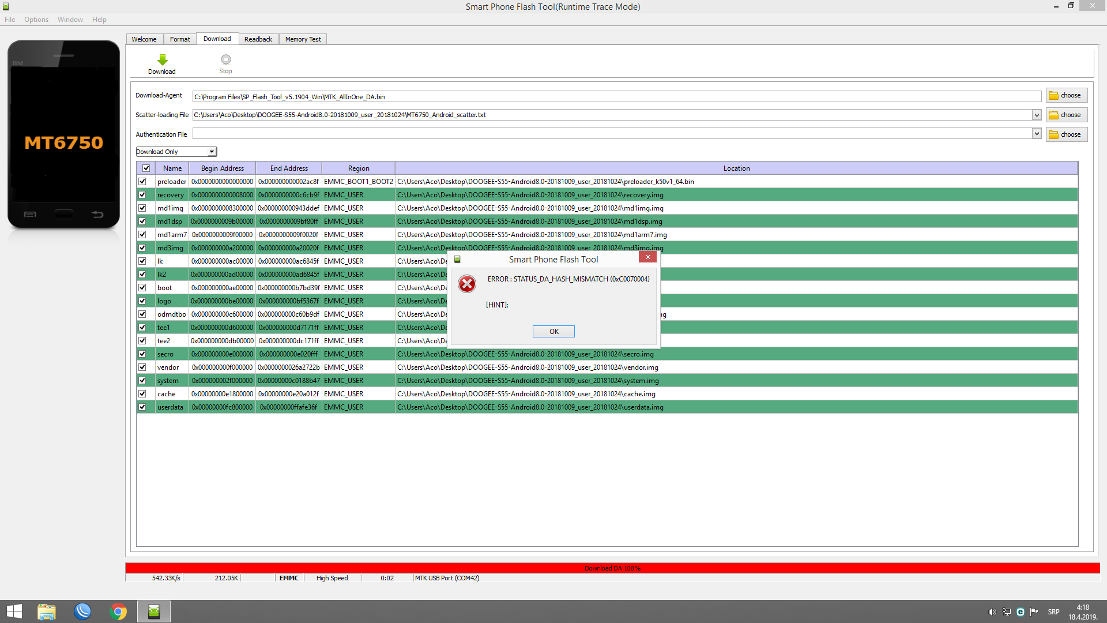Click the dialog's title bar icon
The image size is (1107, 623).
click(457, 260)
